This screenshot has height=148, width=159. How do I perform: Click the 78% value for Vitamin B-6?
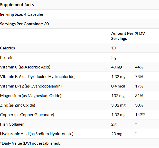pyautogui.click(x=139, y=77)
